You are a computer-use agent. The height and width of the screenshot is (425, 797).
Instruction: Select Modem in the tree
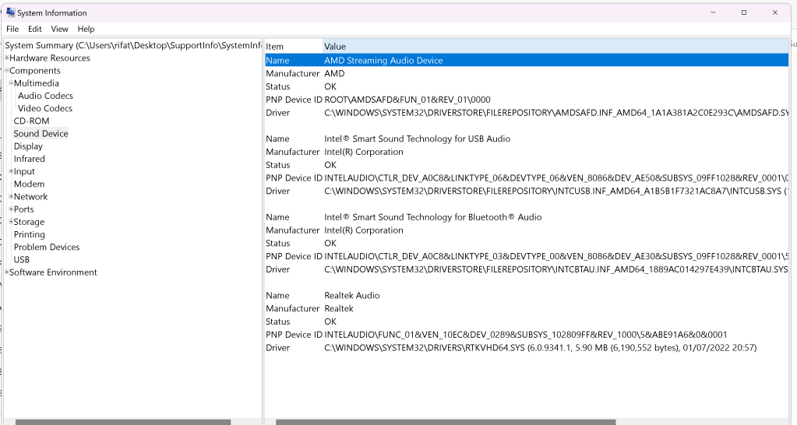point(29,184)
